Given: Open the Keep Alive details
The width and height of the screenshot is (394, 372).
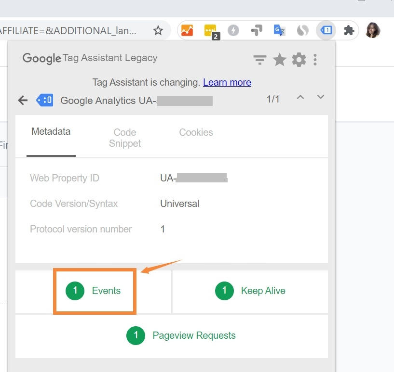Looking at the screenshot, I should [250, 291].
